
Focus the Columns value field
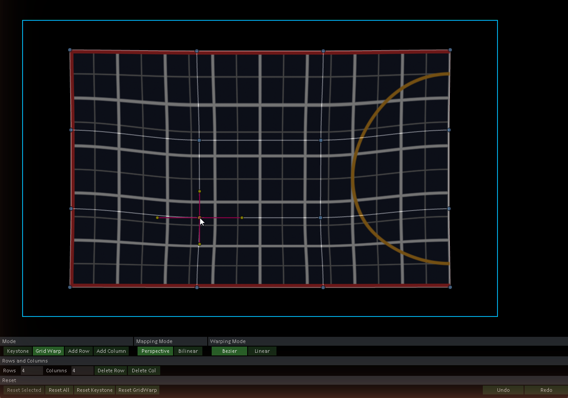pos(82,371)
